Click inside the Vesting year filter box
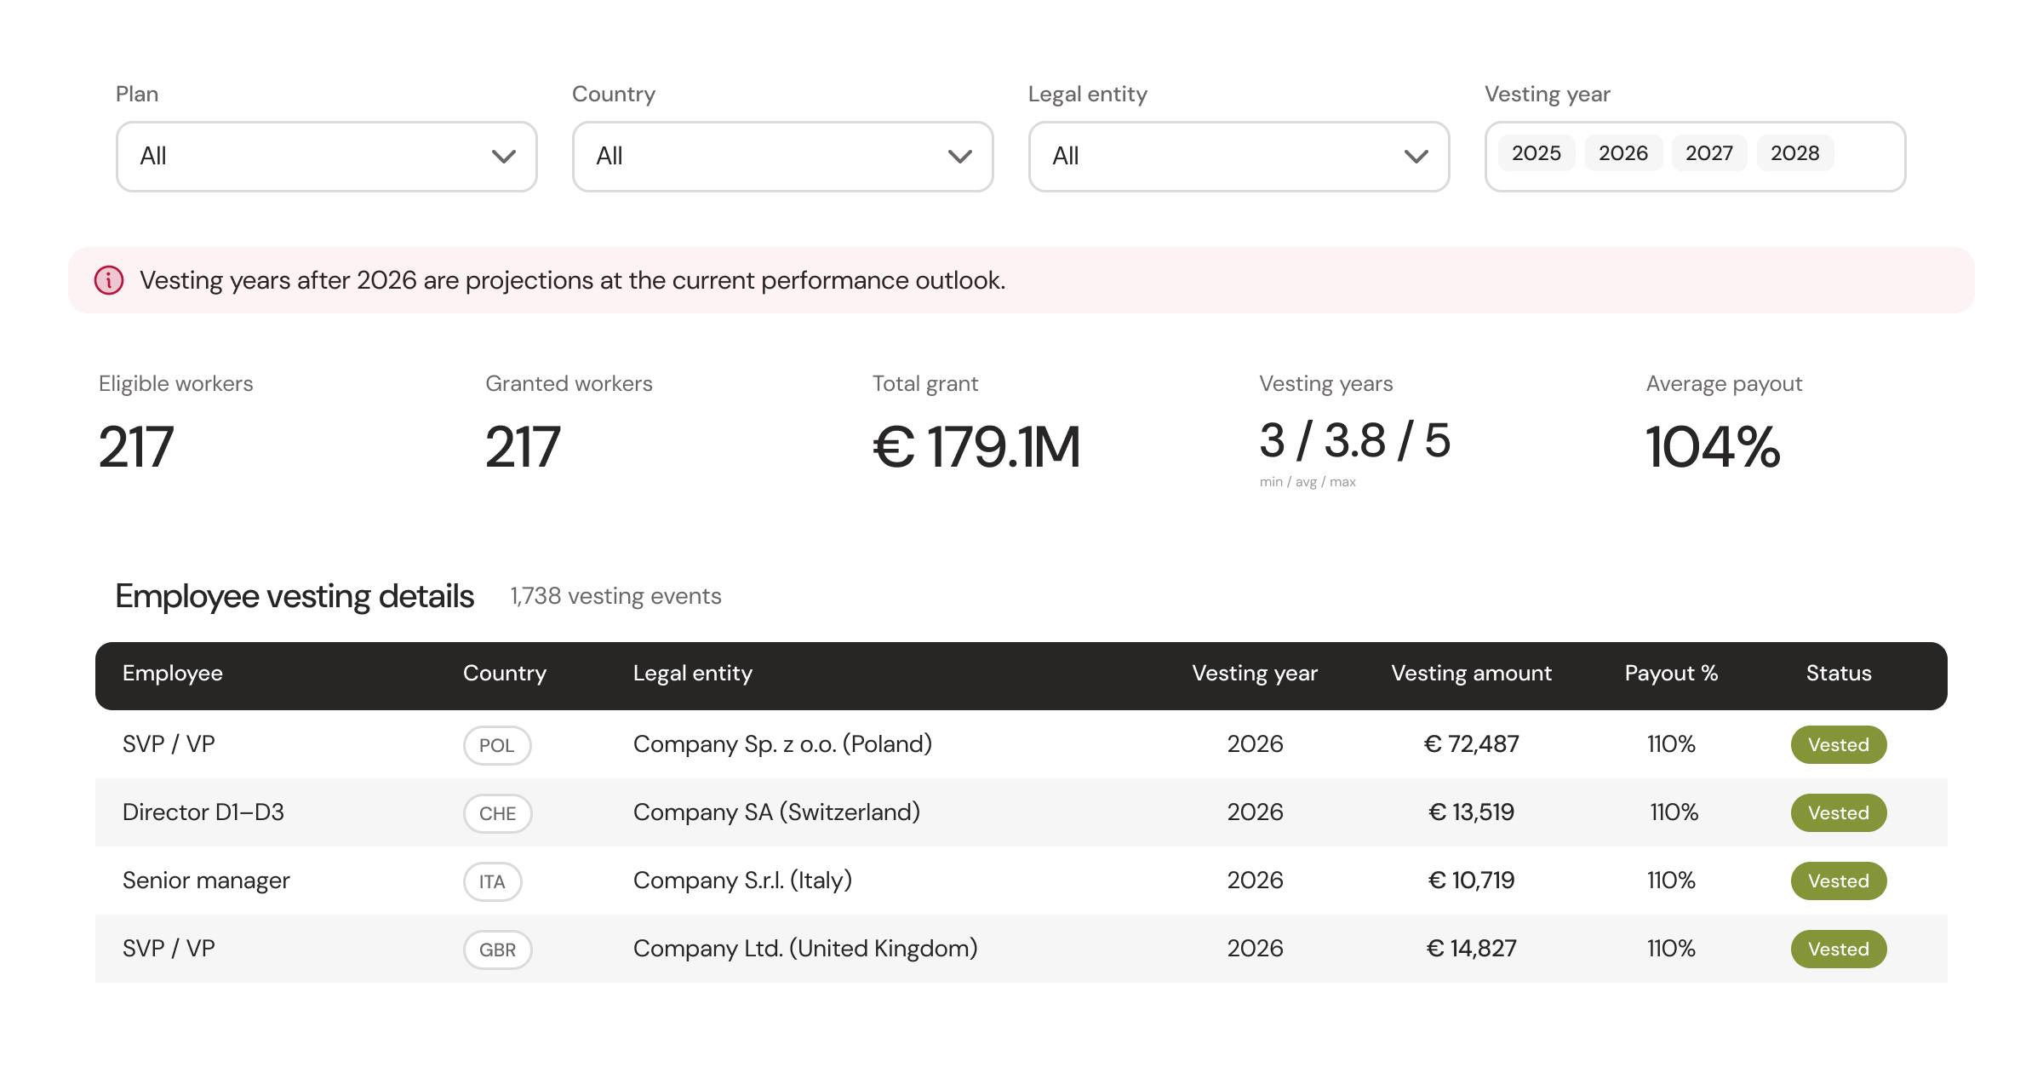 click(x=1696, y=157)
